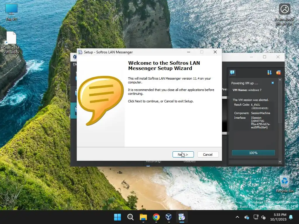
Task: Click the SessionMachine component text
Action: point(260,113)
